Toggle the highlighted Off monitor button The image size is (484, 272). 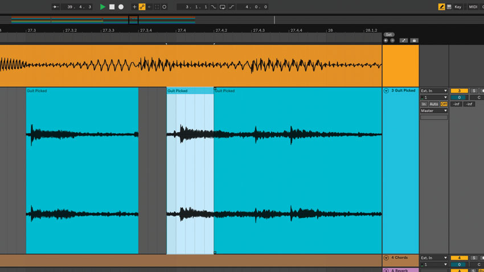coord(444,104)
